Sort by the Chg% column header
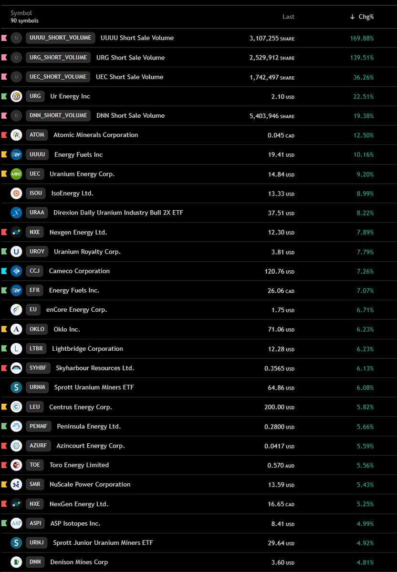Image resolution: width=397 pixels, height=572 pixels. coord(362,17)
